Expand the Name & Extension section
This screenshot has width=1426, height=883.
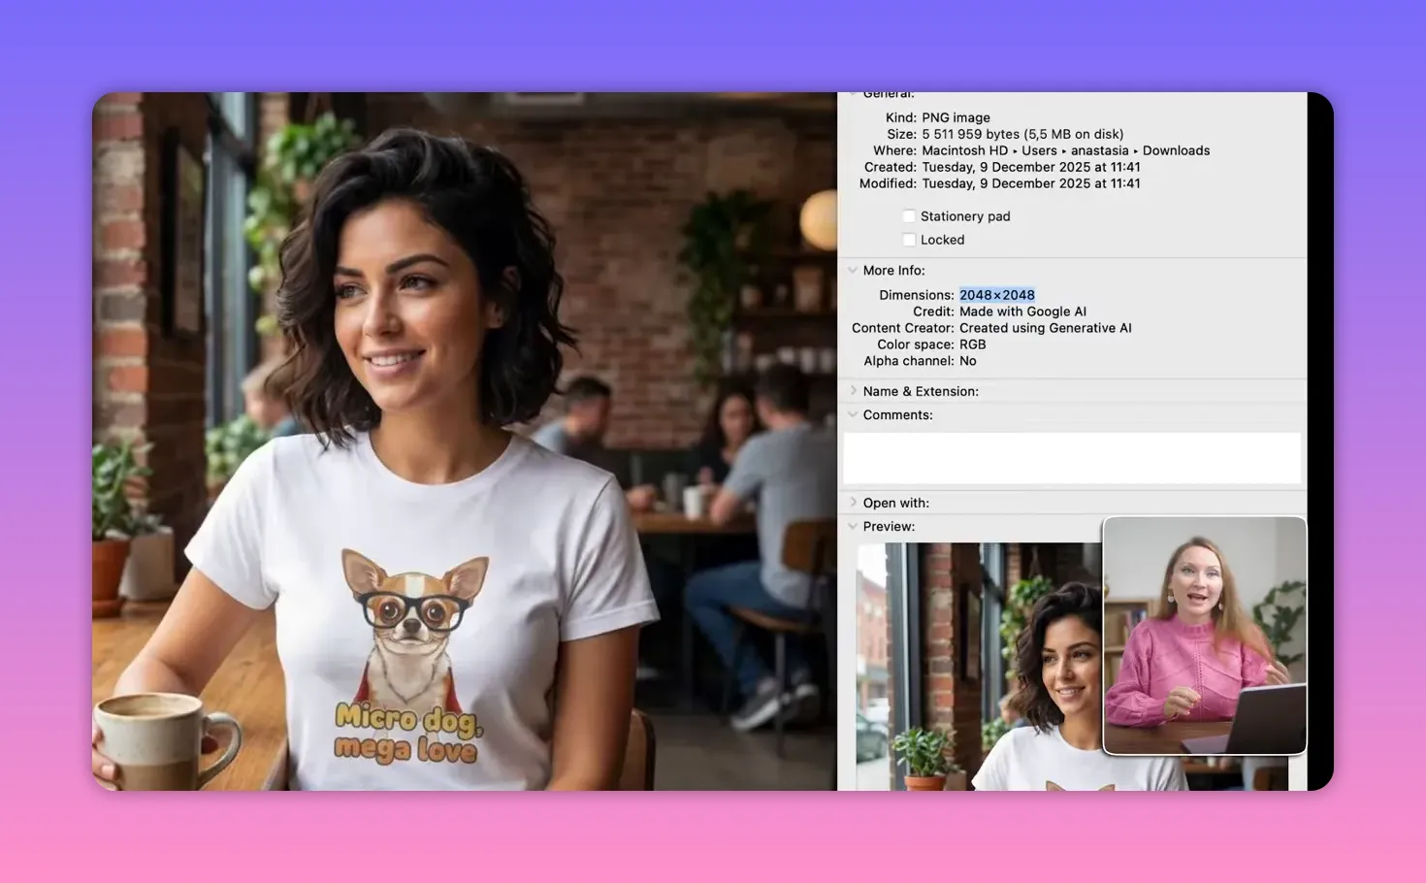pos(853,390)
